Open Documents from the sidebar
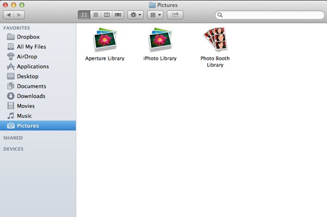This screenshot has height=217, width=327. pyautogui.click(x=38, y=86)
